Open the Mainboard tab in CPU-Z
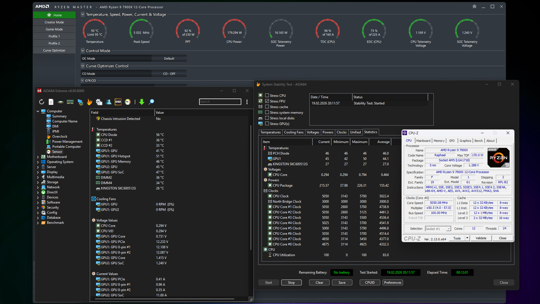This screenshot has height=304, width=540. 423,141
